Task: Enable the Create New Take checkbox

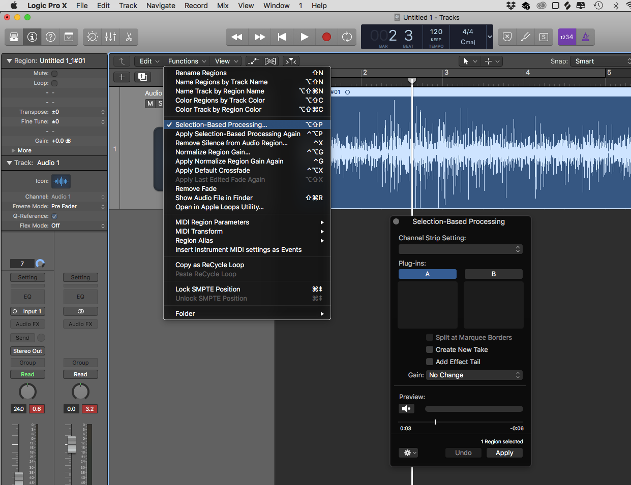Action: [430, 349]
